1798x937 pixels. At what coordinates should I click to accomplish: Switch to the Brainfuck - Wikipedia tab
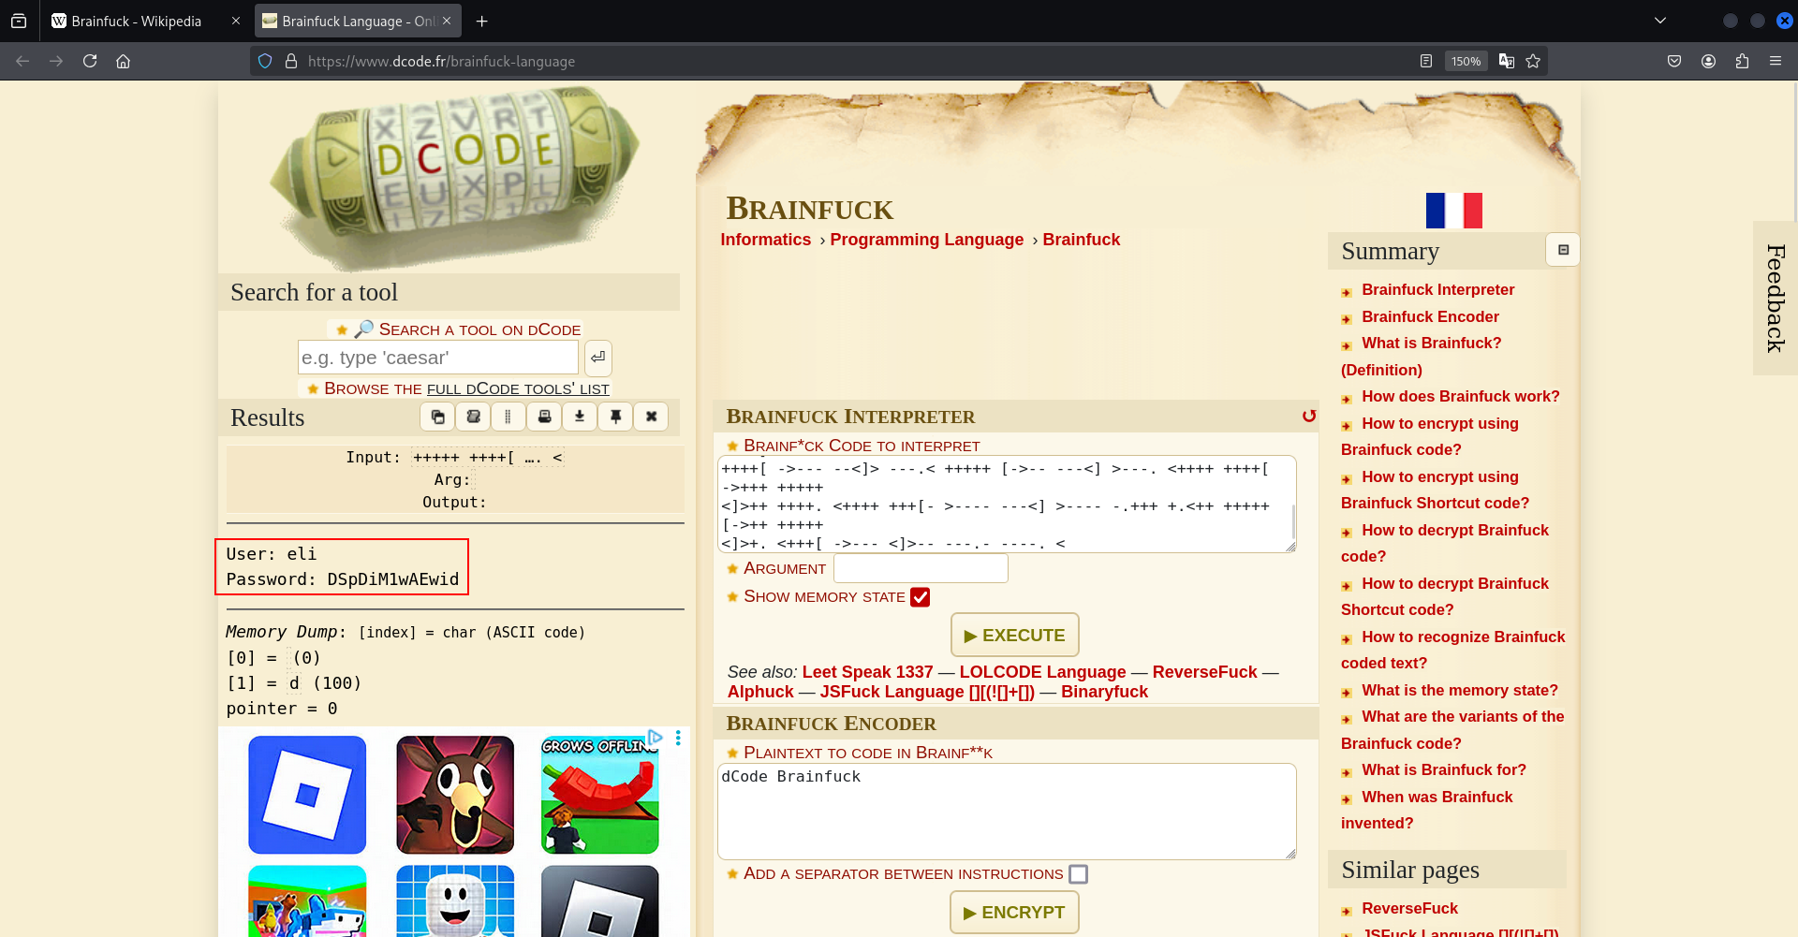[136, 21]
